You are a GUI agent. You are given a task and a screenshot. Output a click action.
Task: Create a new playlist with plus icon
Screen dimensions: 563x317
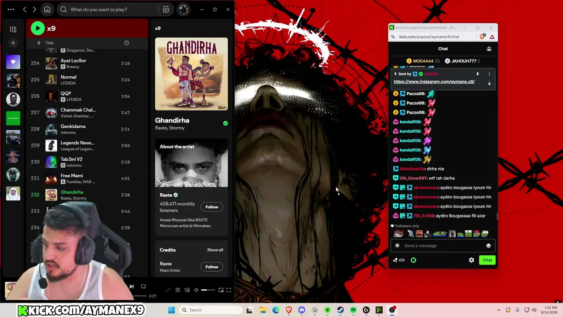pyautogui.click(x=13, y=43)
